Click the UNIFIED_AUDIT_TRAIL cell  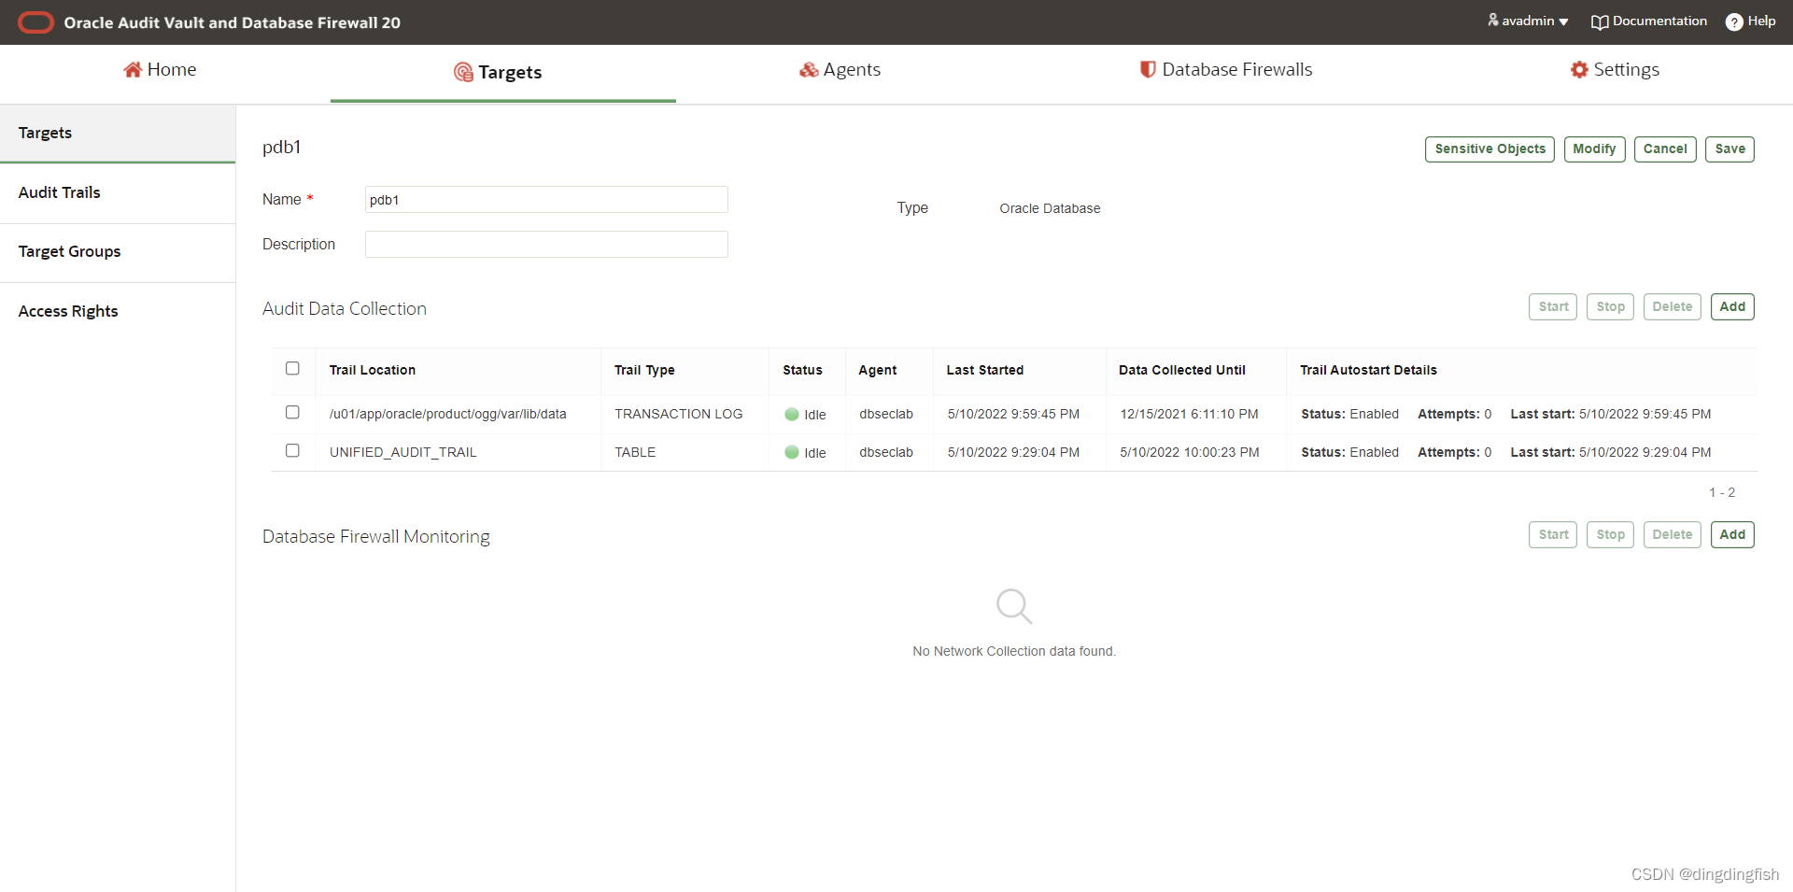point(402,453)
